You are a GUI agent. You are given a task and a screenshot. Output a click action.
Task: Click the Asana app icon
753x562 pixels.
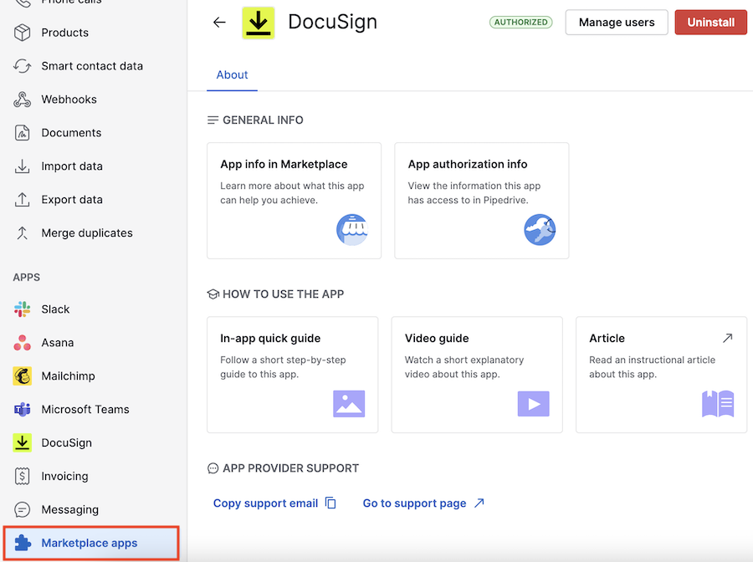coord(20,342)
